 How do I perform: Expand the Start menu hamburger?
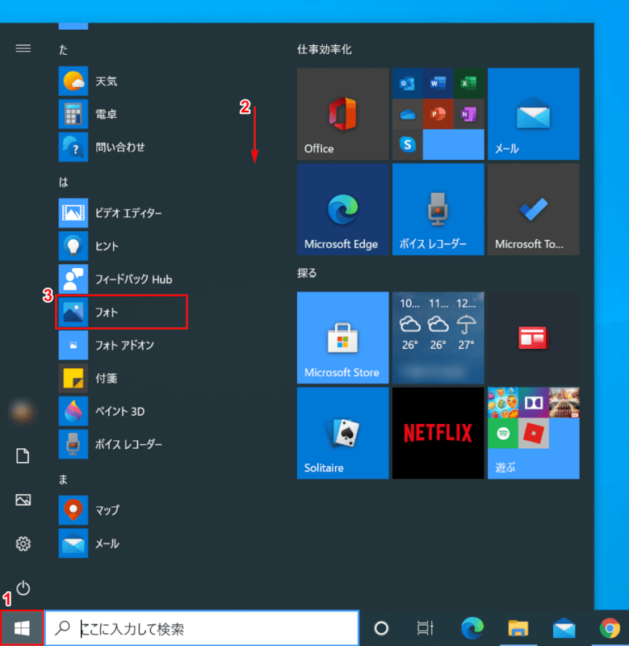point(23,48)
